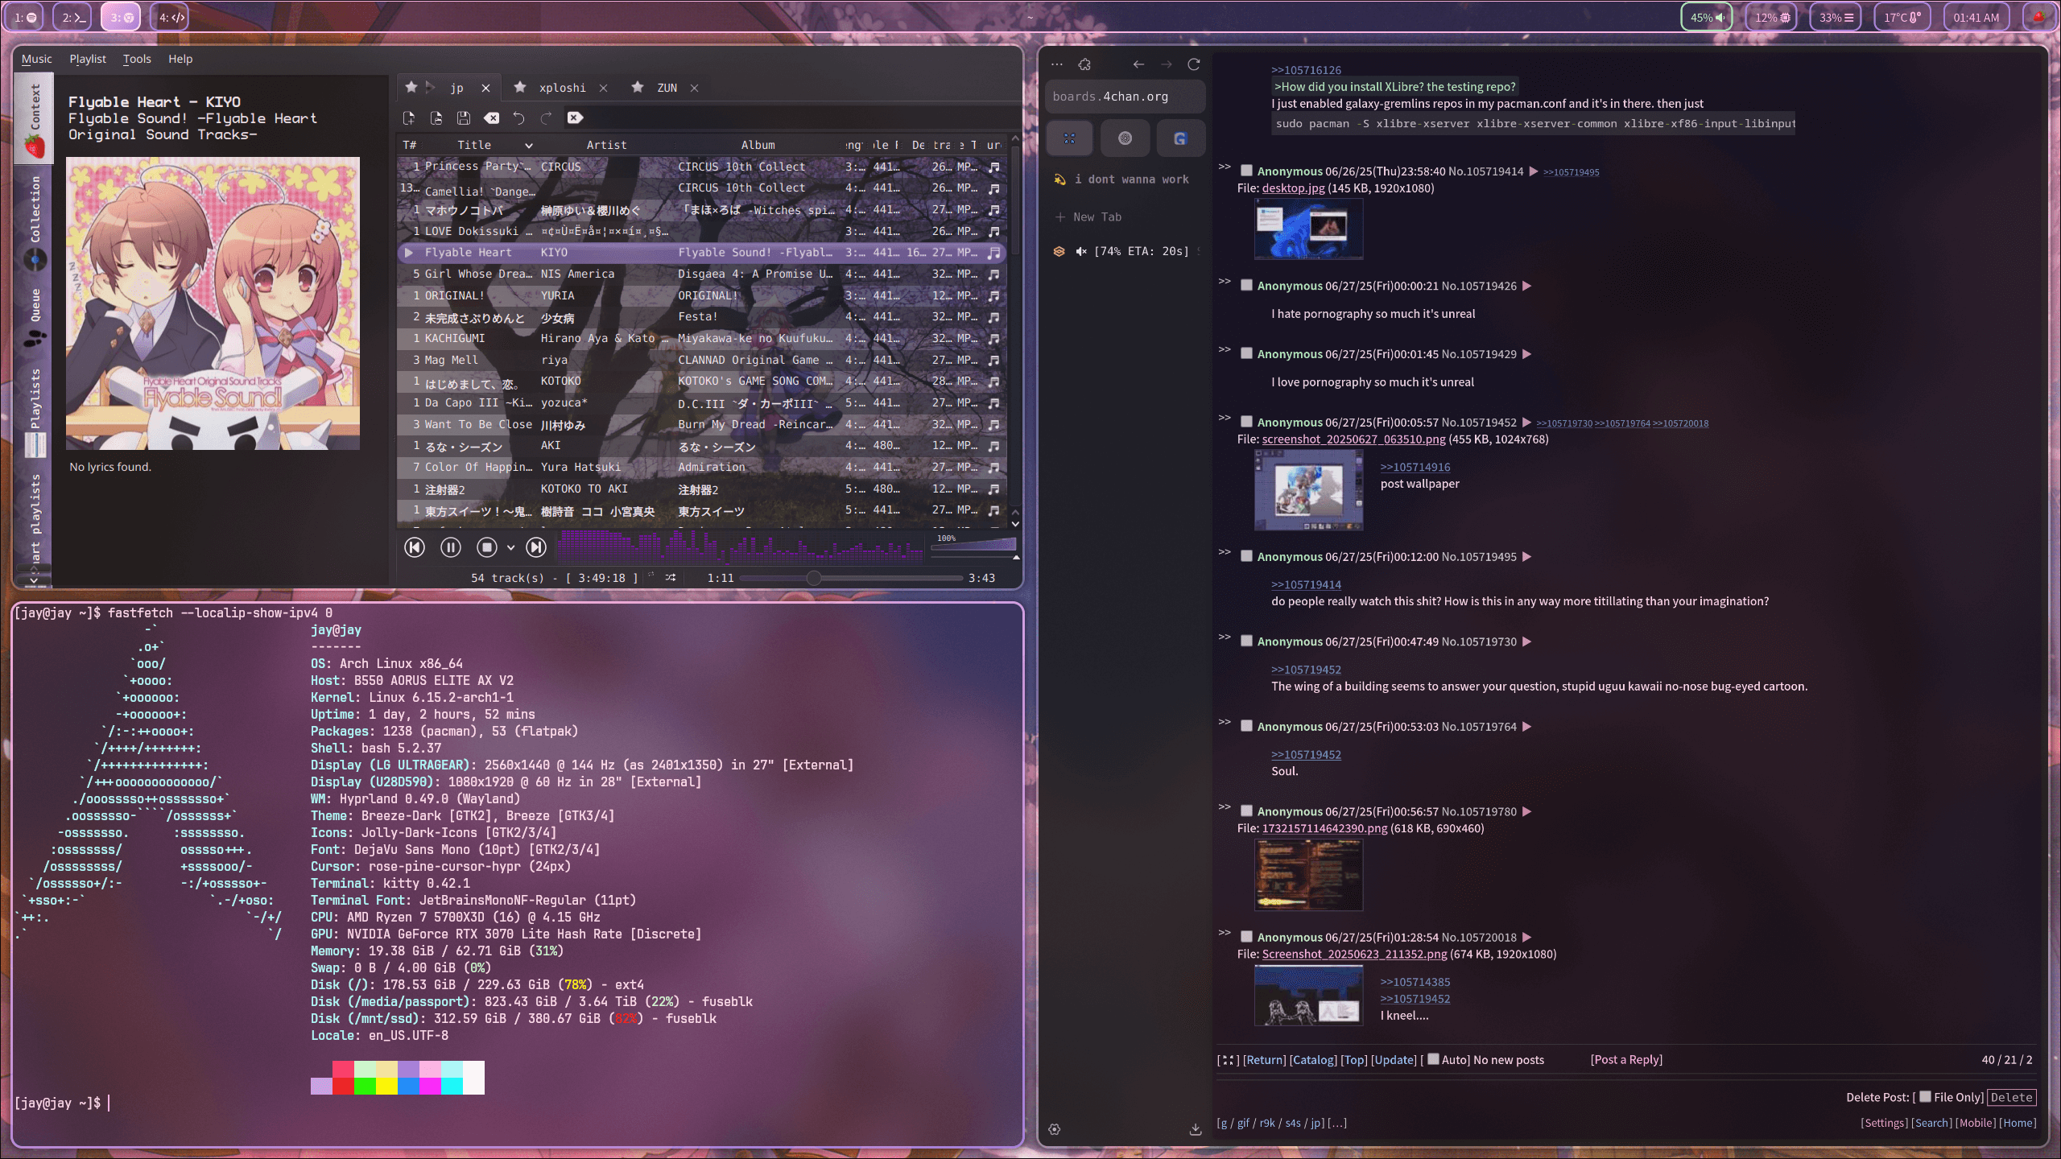Image resolution: width=2061 pixels, height=1159 pixels.
Task: Click the volume slider in music player
Action: 973,547
